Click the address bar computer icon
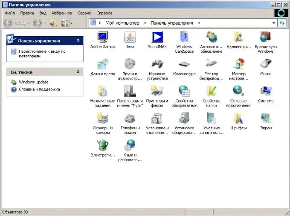Screen dimensions: 290x216 [x=93, y=23]
